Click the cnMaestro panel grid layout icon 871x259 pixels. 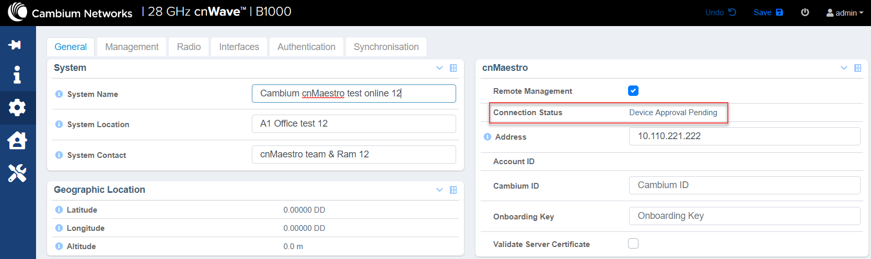[857, 68]
